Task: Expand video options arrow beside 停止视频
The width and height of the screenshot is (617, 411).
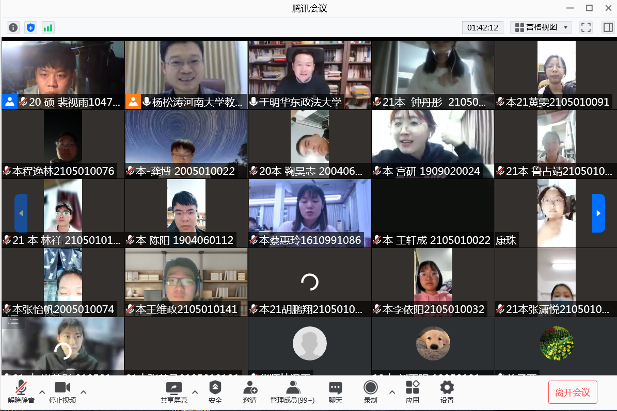Action: [84, 392]
